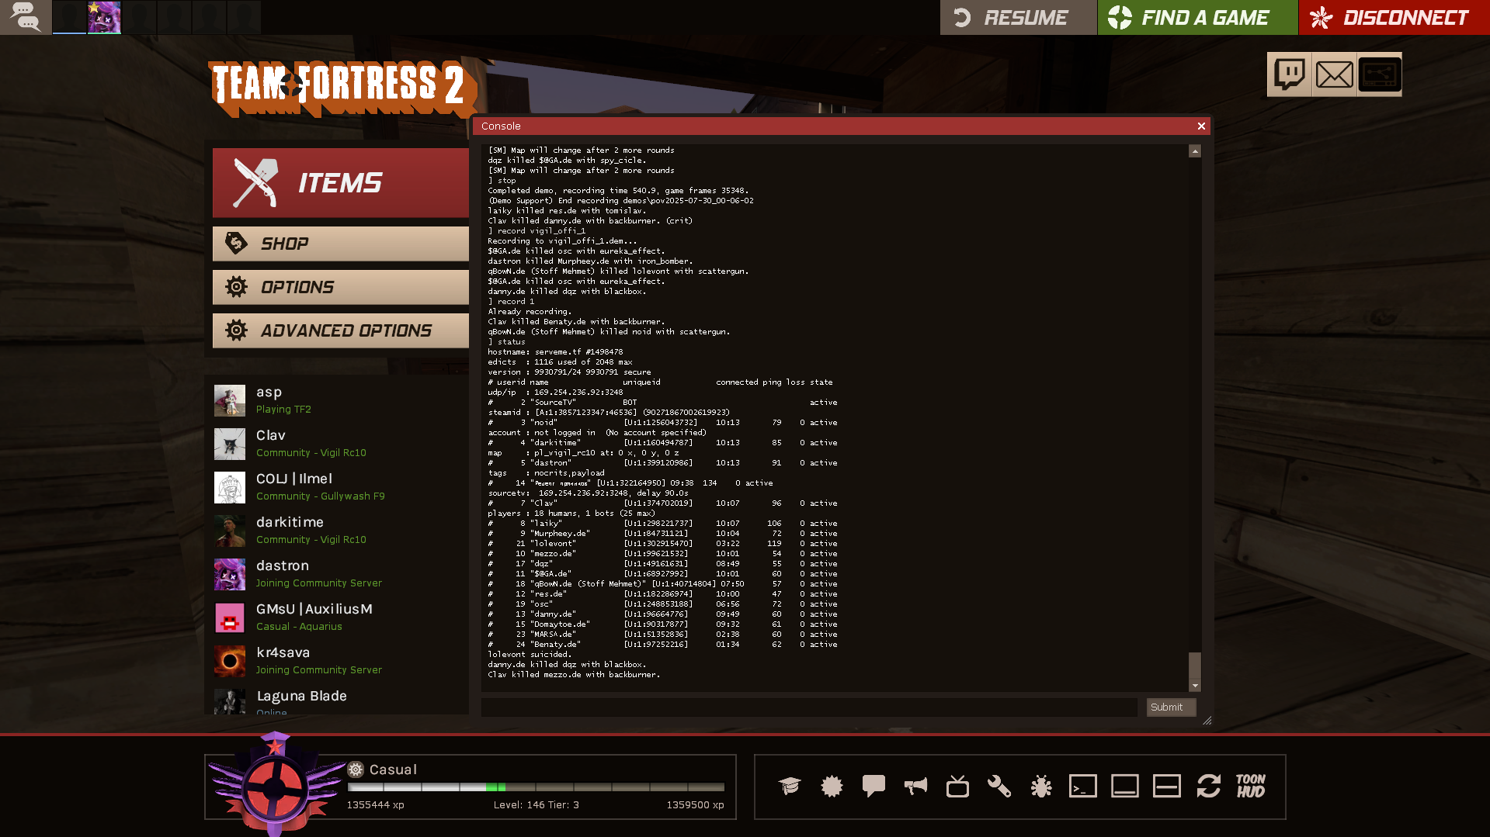The width and height of the screenshot is (1490, 837).
Task: Open the mail notifications envelope icon
Action: [x=1335, y=74]
